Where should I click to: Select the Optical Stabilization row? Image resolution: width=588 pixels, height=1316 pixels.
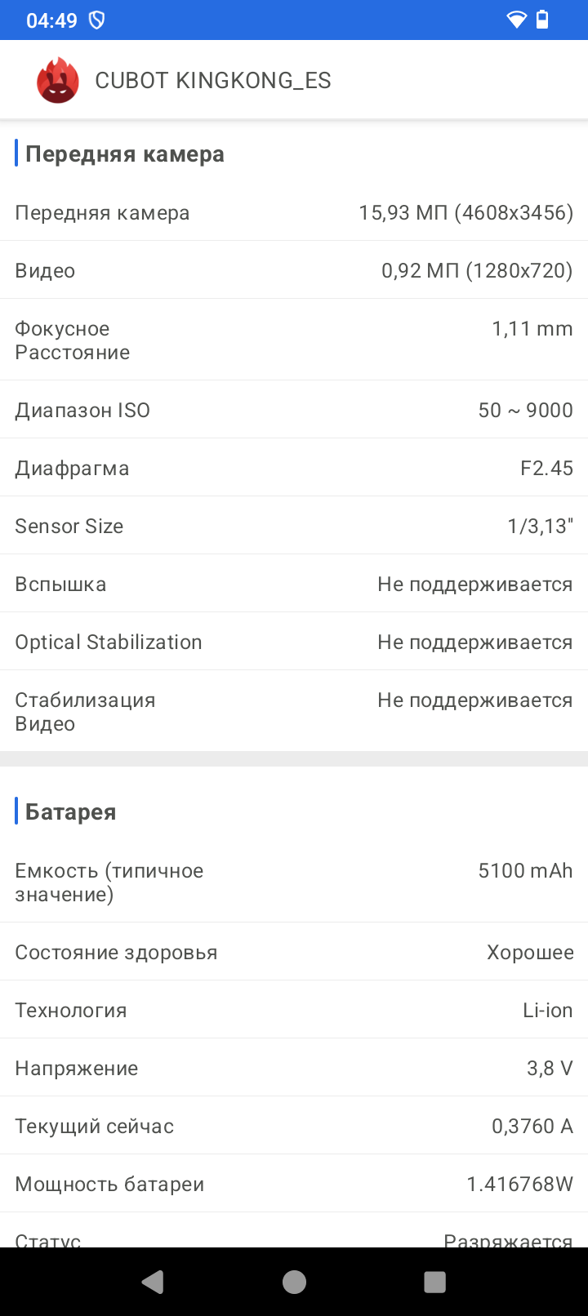click(294, 642)
